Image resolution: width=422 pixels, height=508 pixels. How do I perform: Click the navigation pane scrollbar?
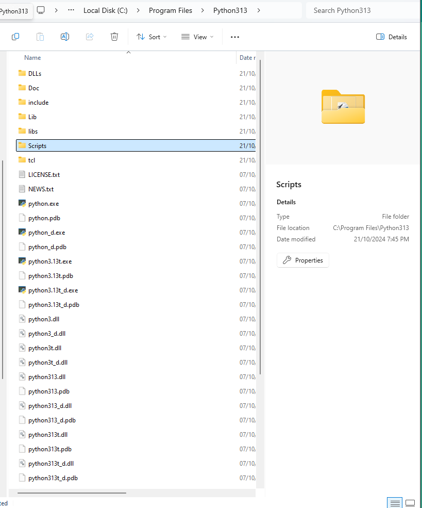point(3,270)
